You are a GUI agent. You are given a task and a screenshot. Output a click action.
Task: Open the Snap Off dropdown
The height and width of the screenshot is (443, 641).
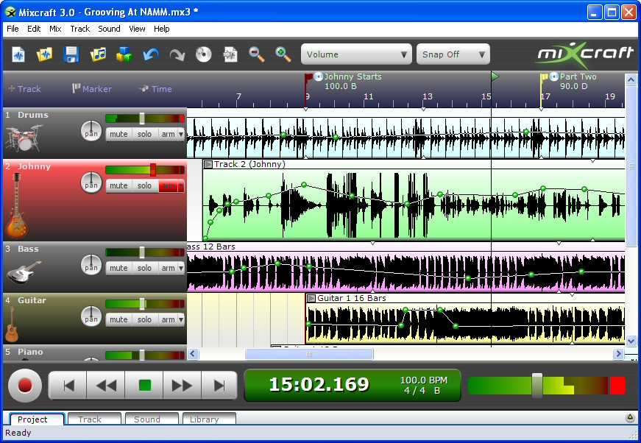point(452,54)
